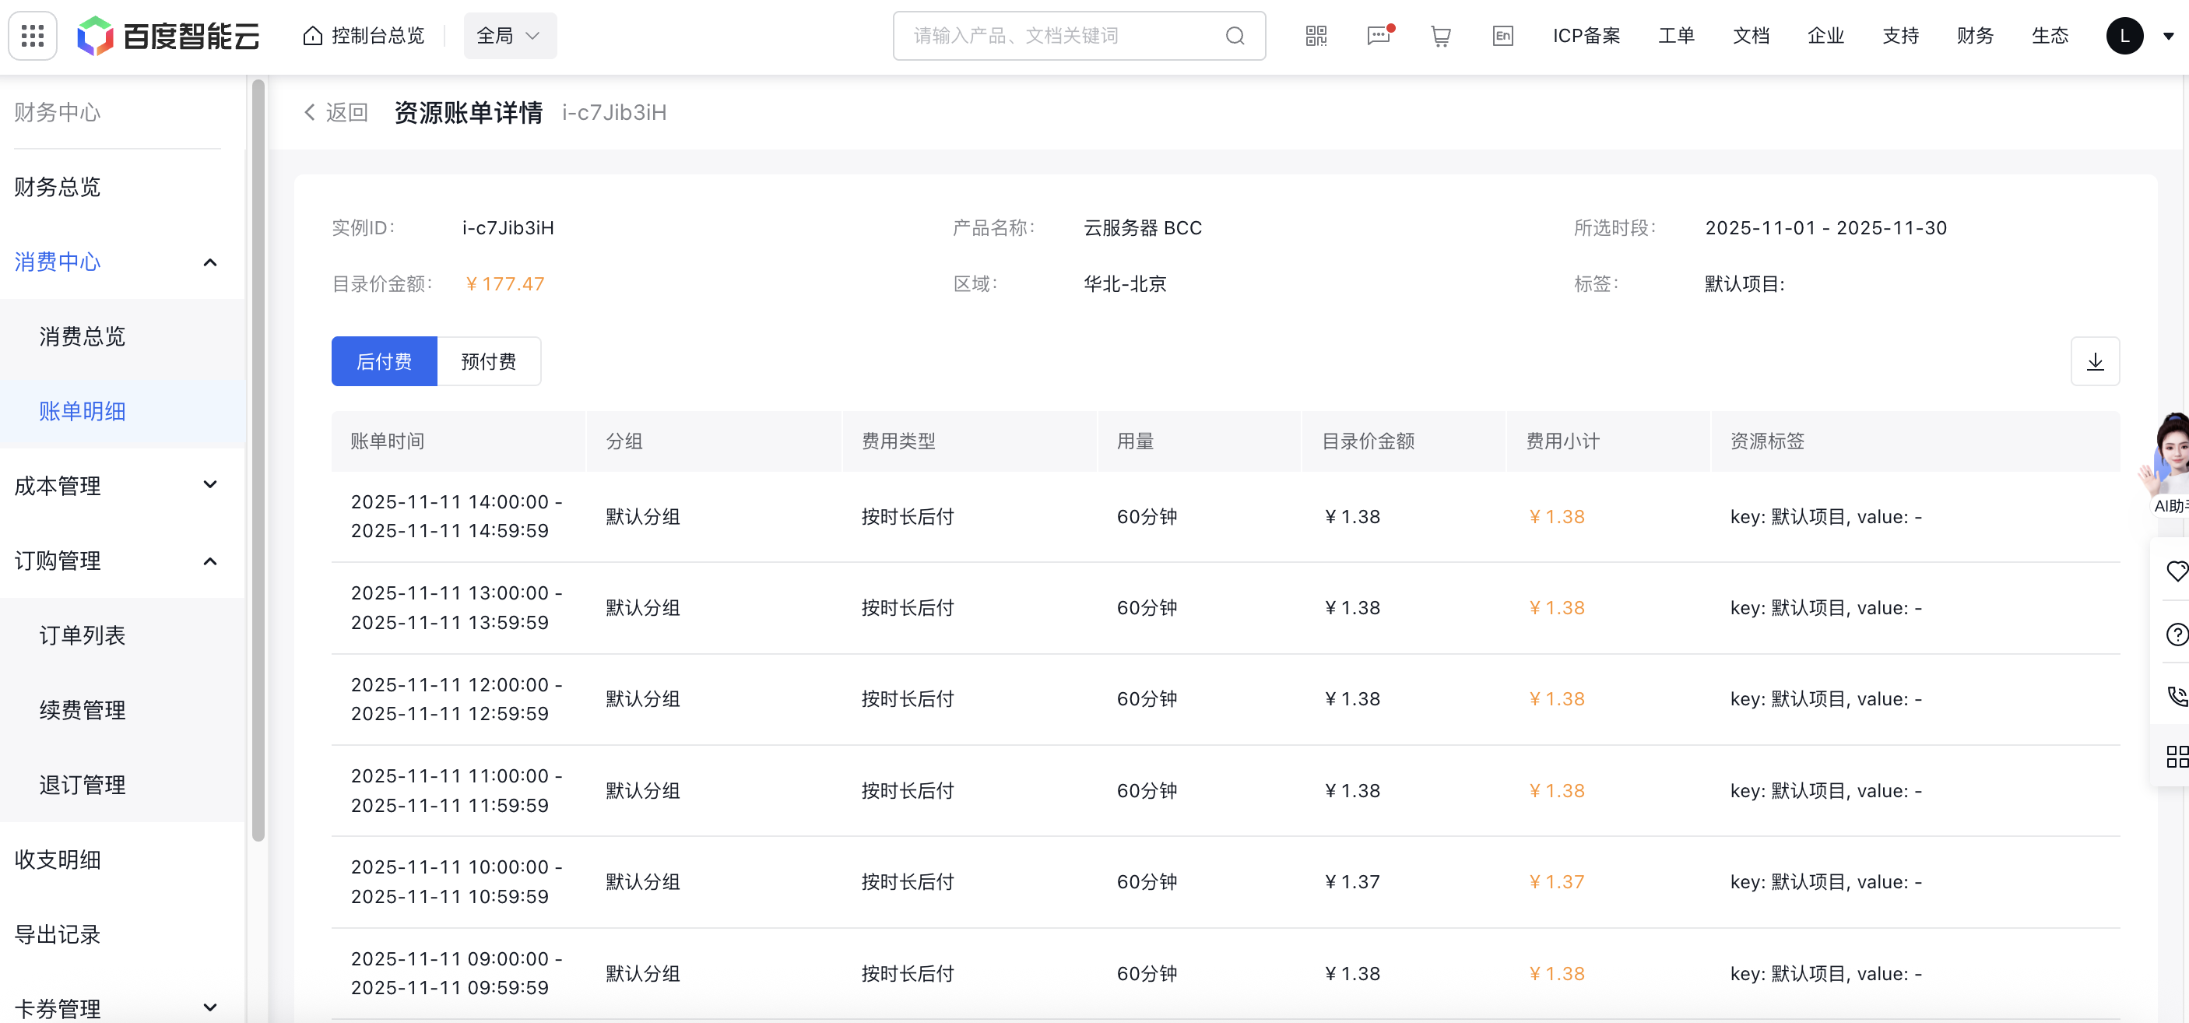Open ICP备案 in the top bar
The width and height of the screenshot is (2189, 1023).
coord(1586,36)
